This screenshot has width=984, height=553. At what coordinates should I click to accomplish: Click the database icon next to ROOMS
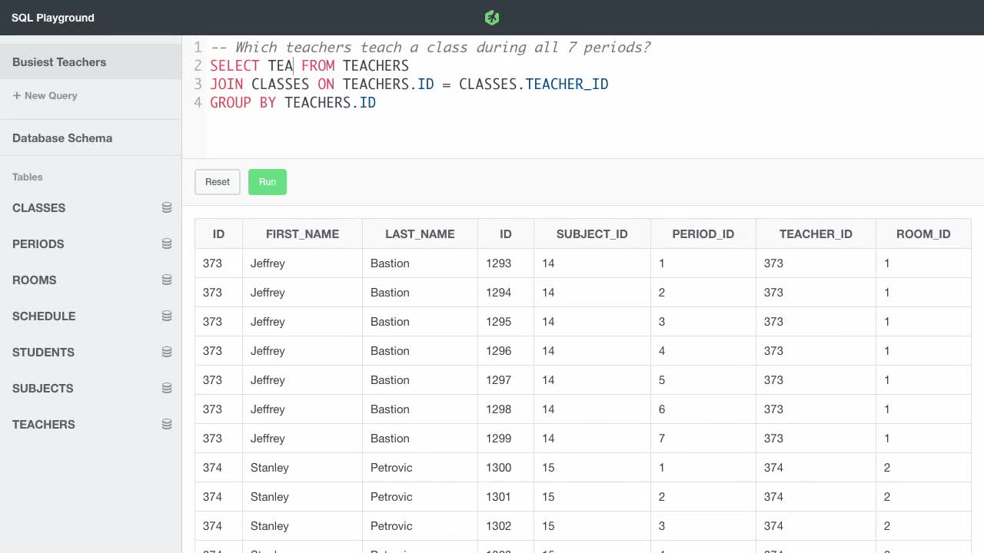tap(166, 279)
